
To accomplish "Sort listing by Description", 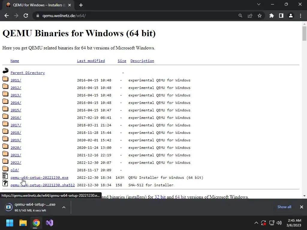I will 142,61.
